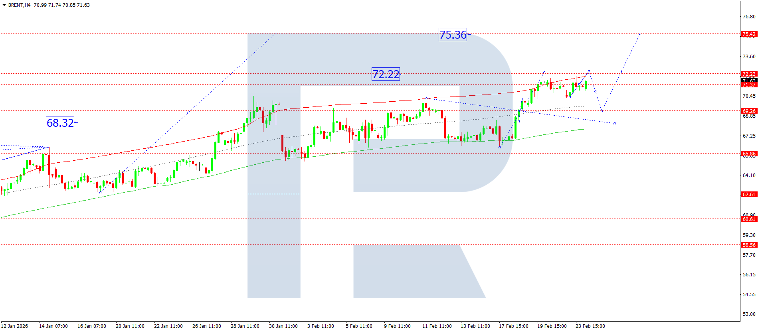The width and height of the screenshot is (760, 331).
Task: Click the 23 Feb 15:00 time label
Action: tap(590, 326)
